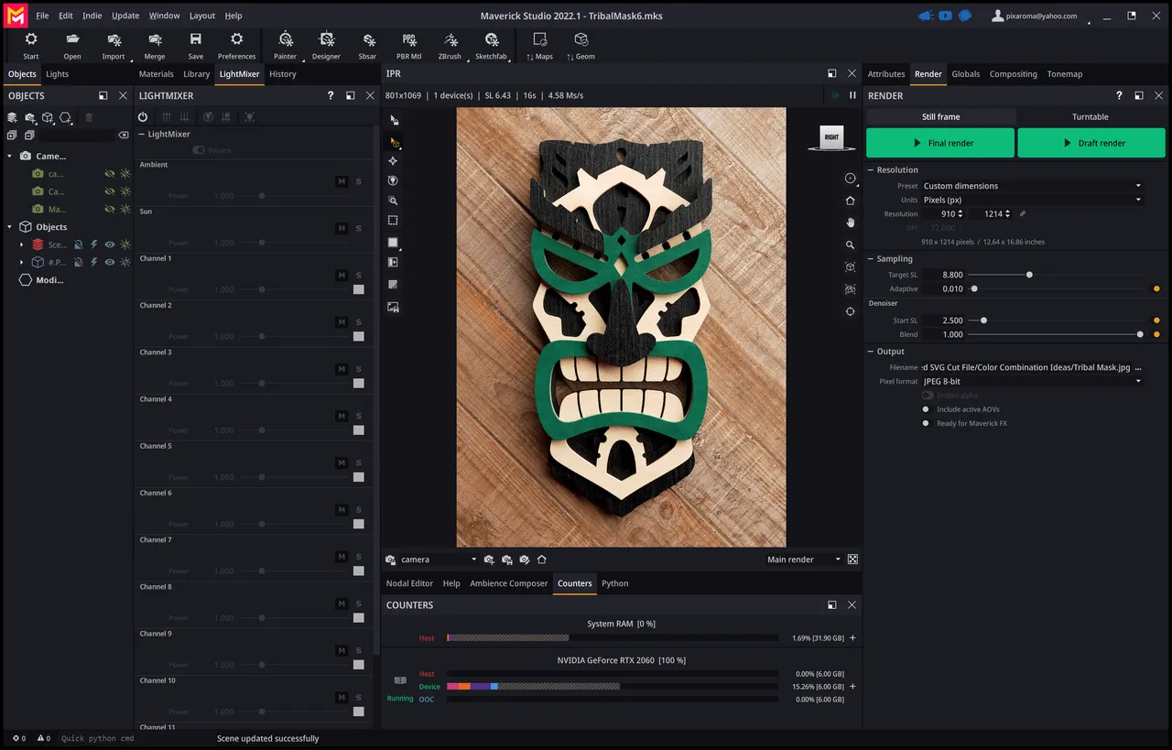Toggle visibility eye of the Sce... object
1172x750 pixels.
(110, 245)
